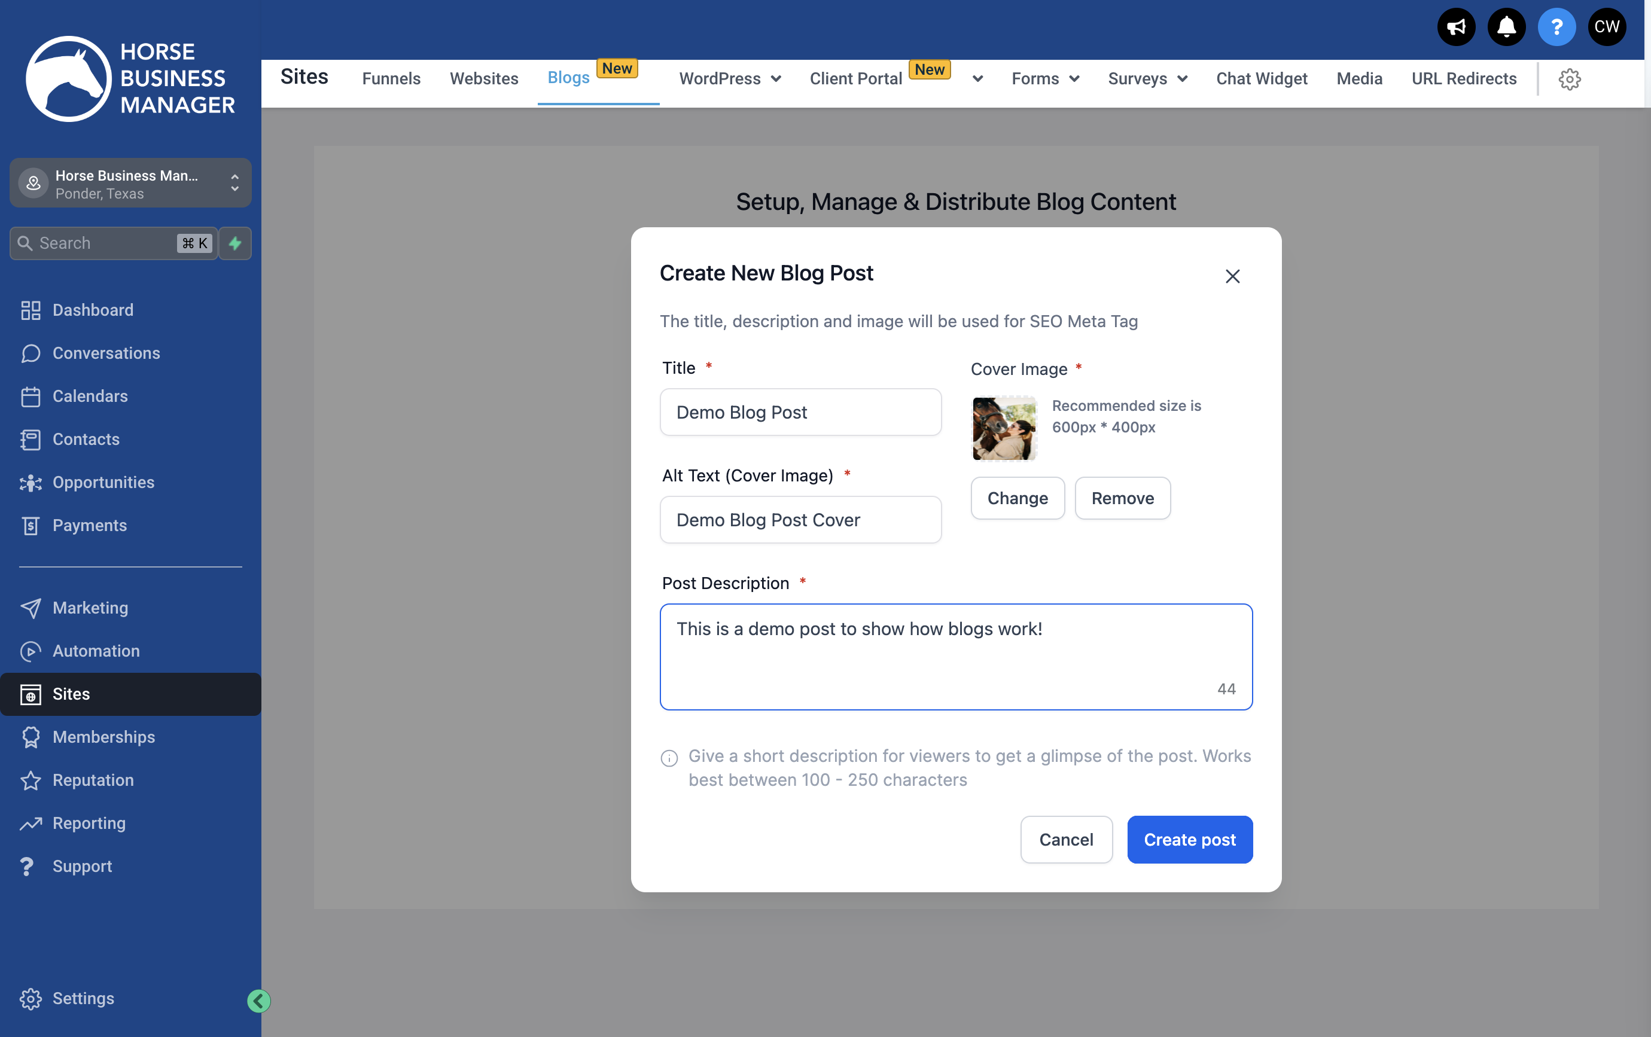Open the URL Redirects tab
The image size is (1651, 1037).
tap(1463, 79)
